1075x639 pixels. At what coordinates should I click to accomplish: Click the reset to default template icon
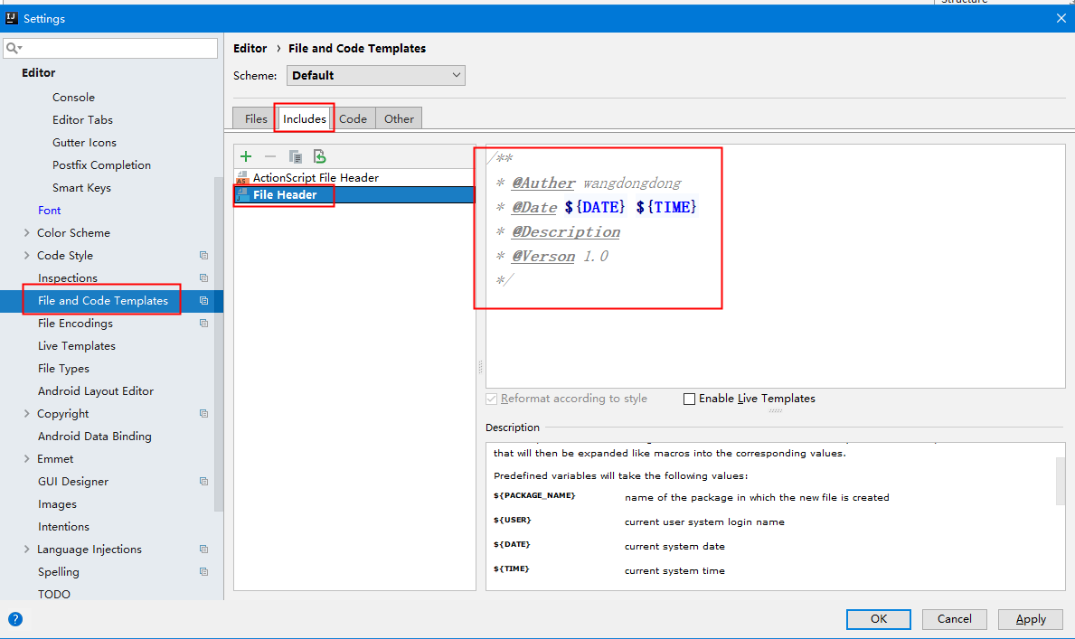point(319,156)
